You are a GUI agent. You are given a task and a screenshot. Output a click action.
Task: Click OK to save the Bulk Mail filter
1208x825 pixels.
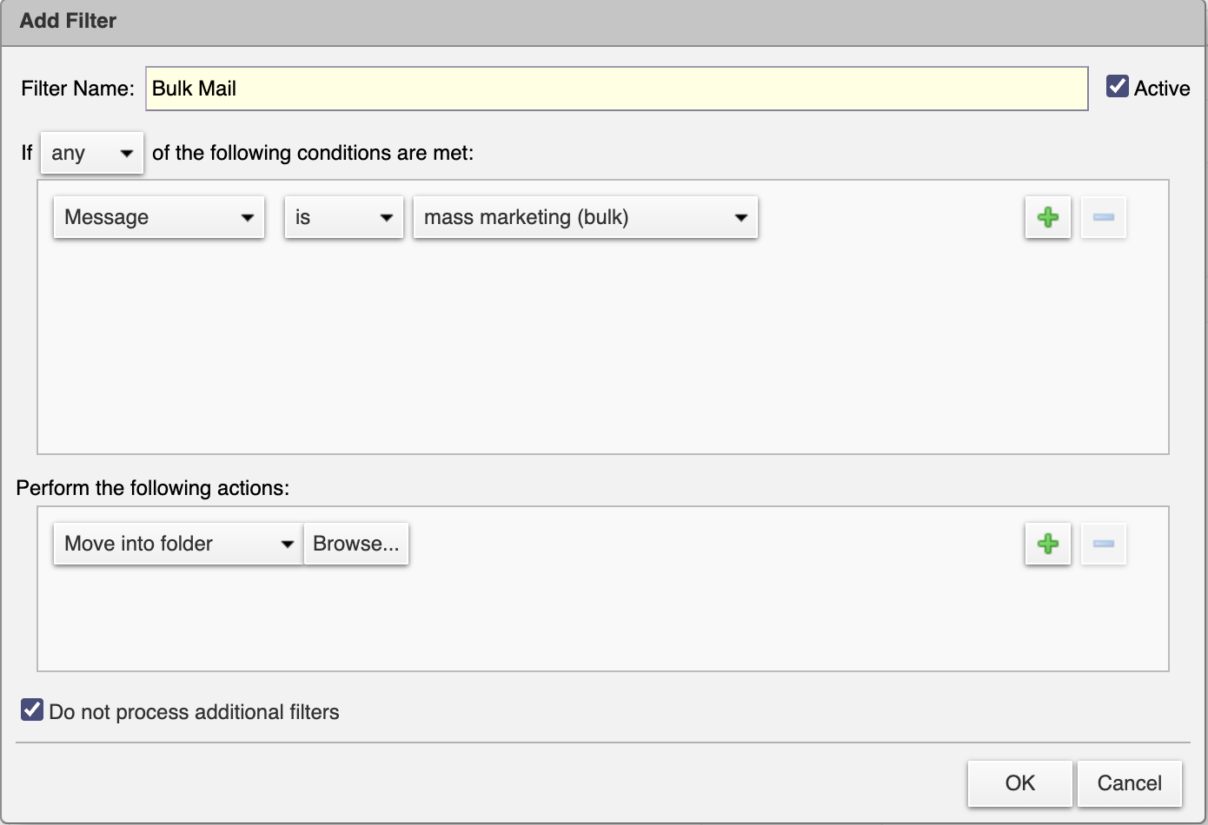(1019, 782)
